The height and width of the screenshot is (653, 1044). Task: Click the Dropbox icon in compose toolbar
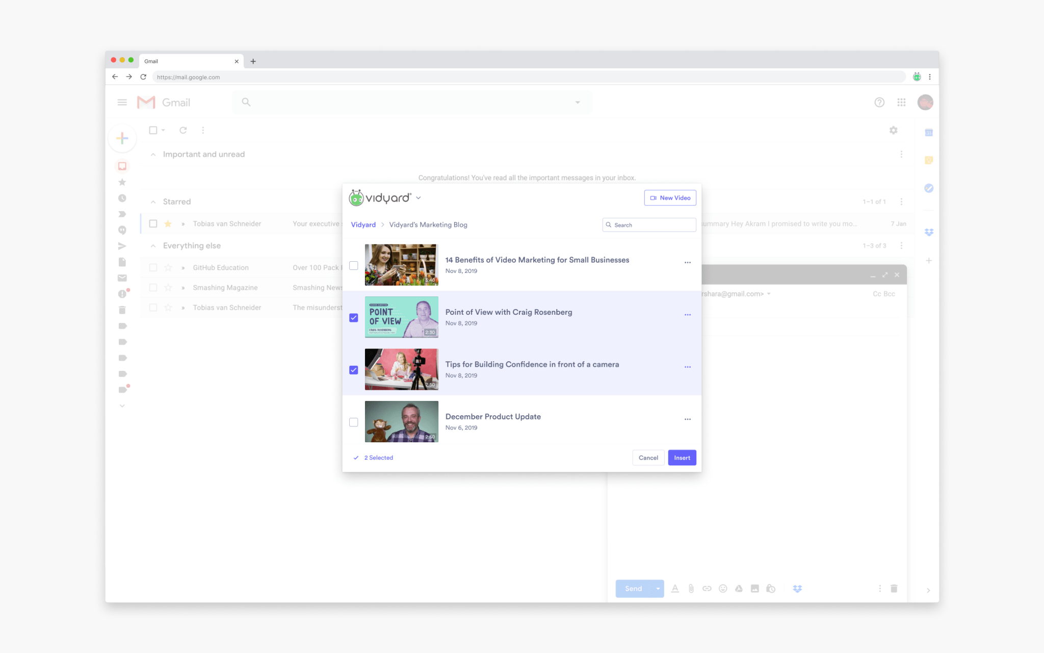[797, 589]
